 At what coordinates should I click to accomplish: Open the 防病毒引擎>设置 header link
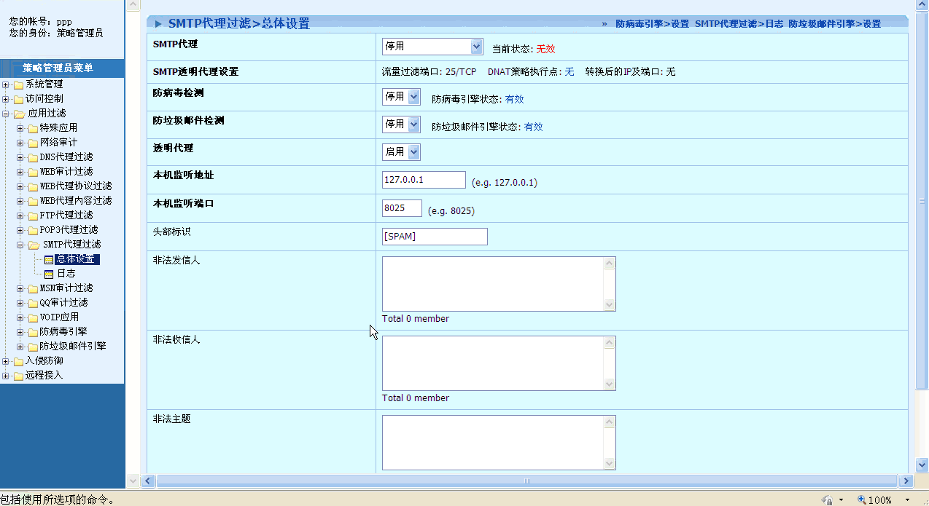(x=652, y=24)
